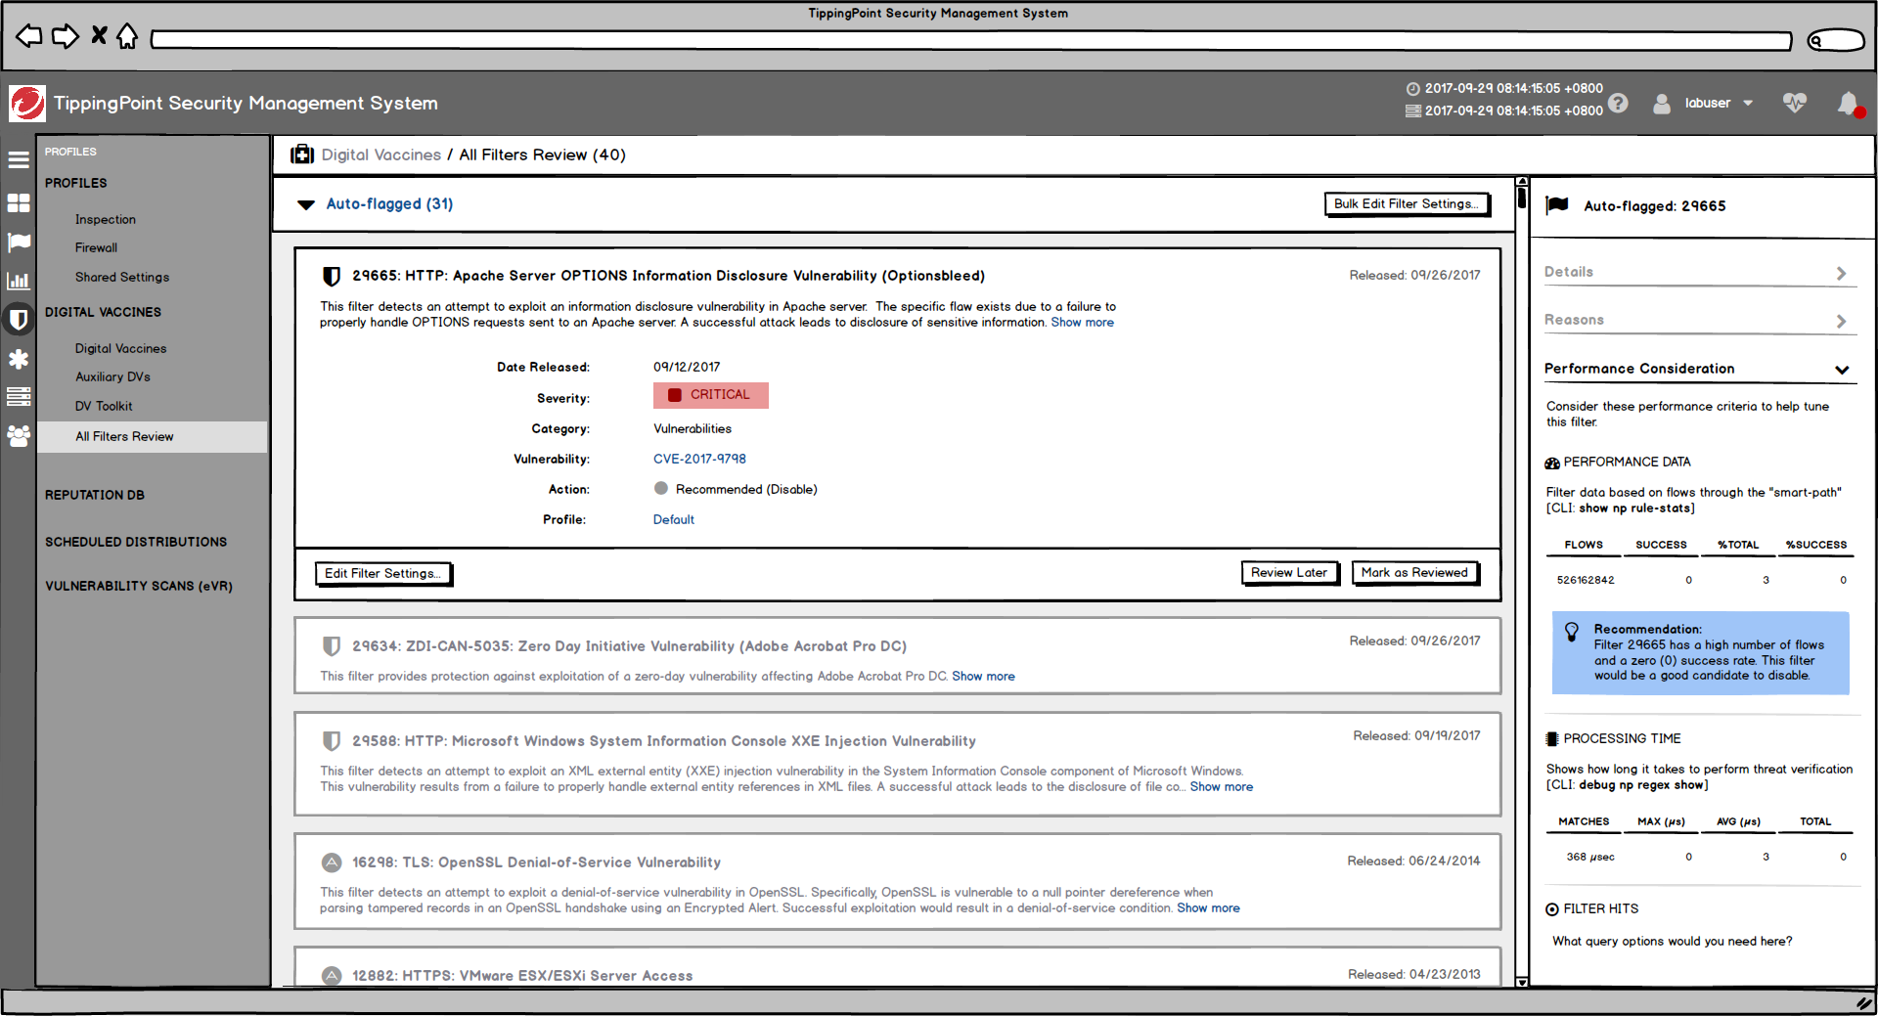This screenshot has height=1016, width=1878.
Task: Click the browser stop X icon
Action: click(99, 36)
